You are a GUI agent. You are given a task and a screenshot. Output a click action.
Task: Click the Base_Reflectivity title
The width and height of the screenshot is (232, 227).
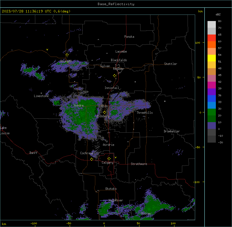tap(116, 4)
